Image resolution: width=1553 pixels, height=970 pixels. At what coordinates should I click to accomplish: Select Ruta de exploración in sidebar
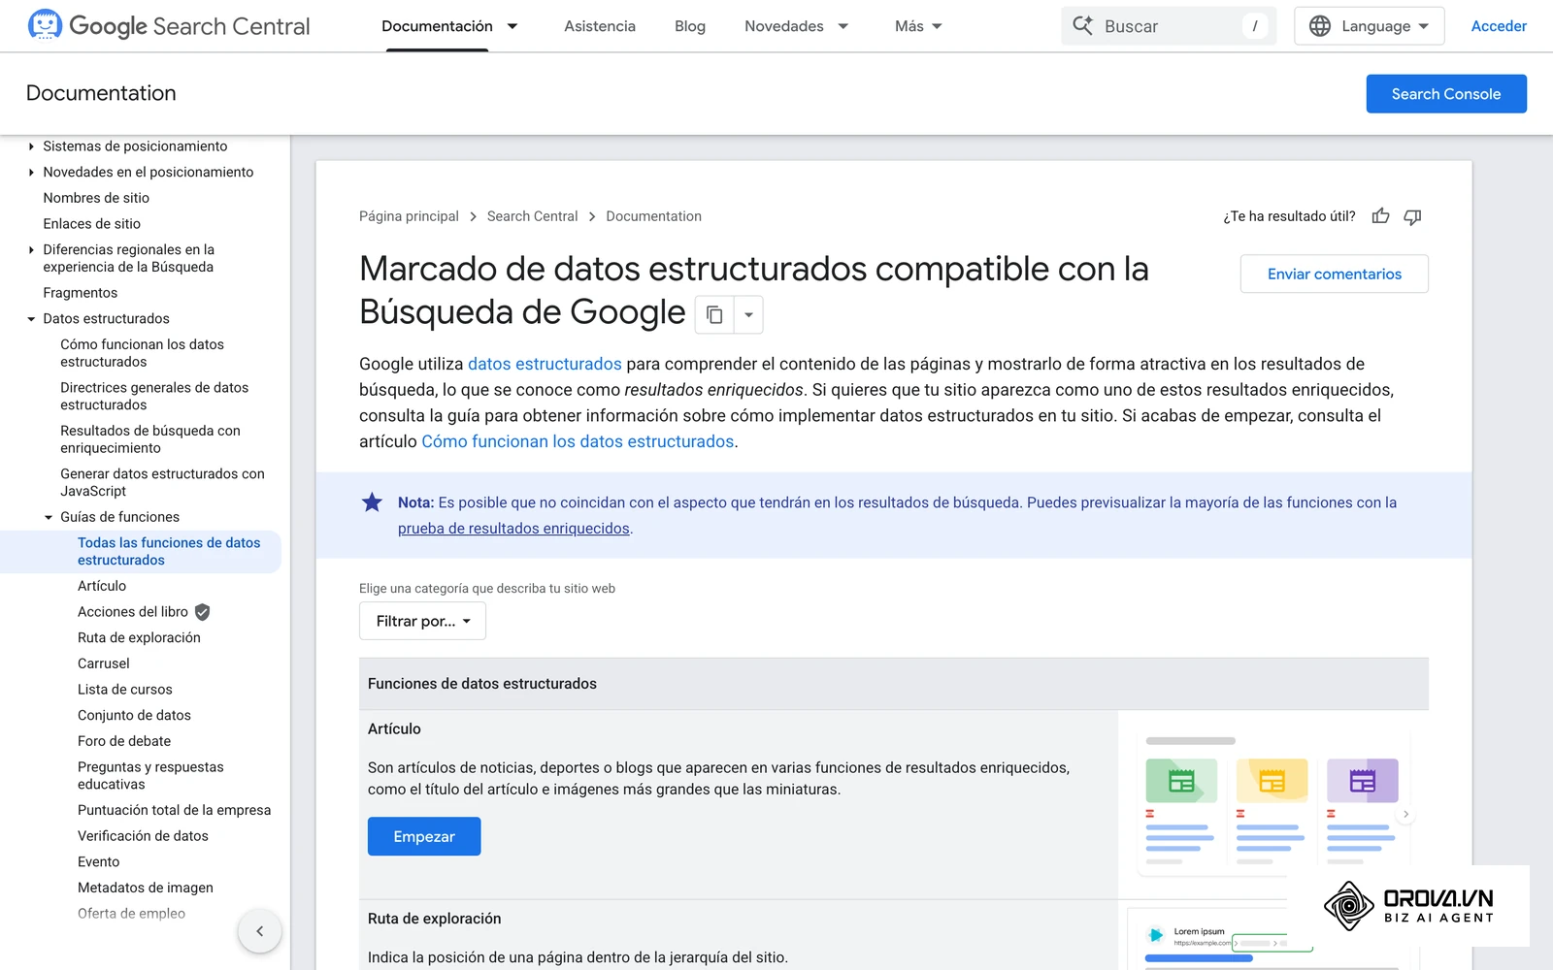tap(139, 637)
